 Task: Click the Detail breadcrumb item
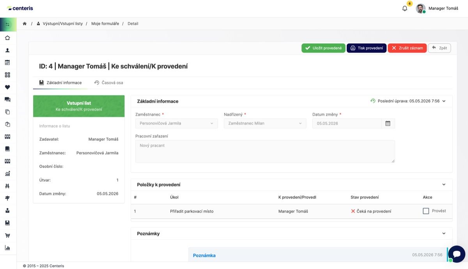[133, 24]
